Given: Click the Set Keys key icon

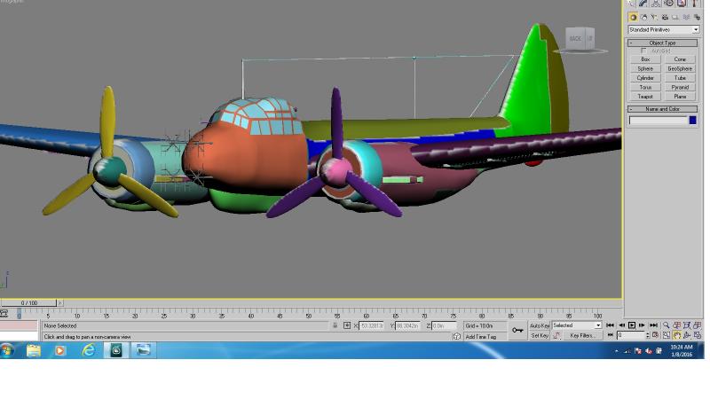Looking at the screenshot, I should click(x=517, y=330).
